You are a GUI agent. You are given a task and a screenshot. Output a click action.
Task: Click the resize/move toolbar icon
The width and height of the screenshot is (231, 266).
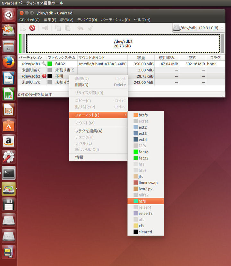(45, 28)
